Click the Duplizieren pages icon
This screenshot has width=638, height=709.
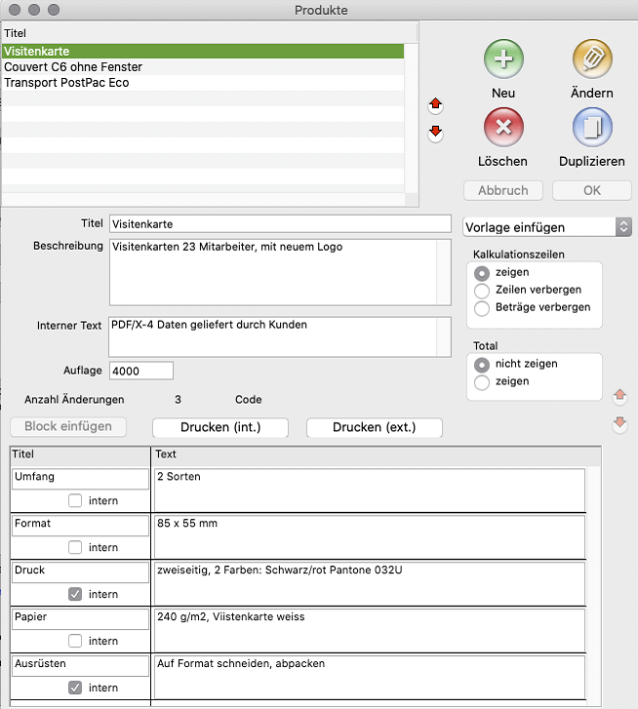coord(591,127)
